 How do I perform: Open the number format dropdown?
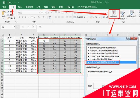(x=107, y=13)
